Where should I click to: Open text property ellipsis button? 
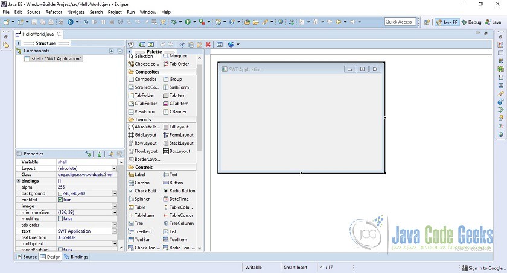tap(114, 231)
